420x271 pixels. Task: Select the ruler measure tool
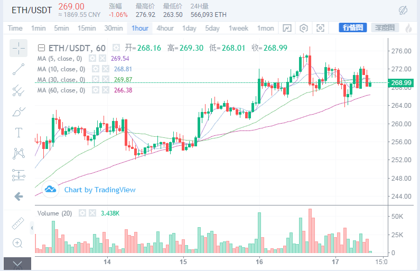pyautogui.click(x=18, y=223)
